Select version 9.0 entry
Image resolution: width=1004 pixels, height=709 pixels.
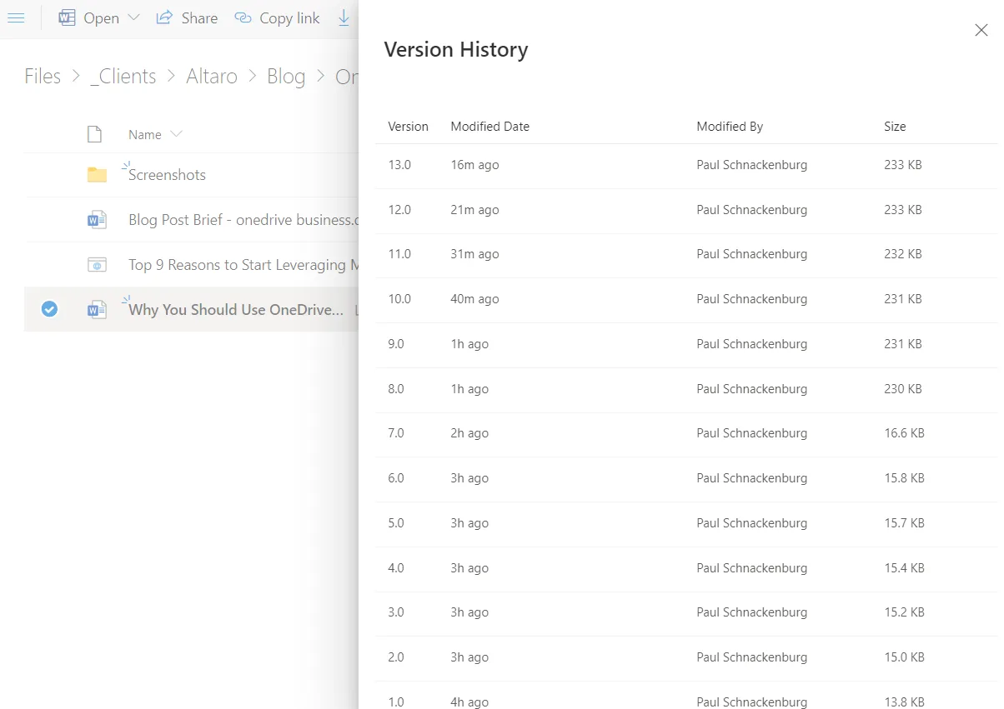[686, 344]
